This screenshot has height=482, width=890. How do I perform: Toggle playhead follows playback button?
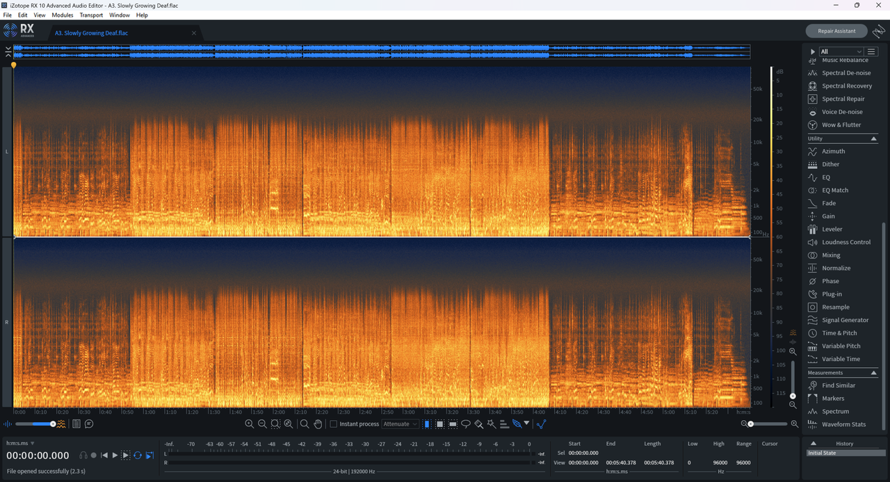tap(149, 456)
